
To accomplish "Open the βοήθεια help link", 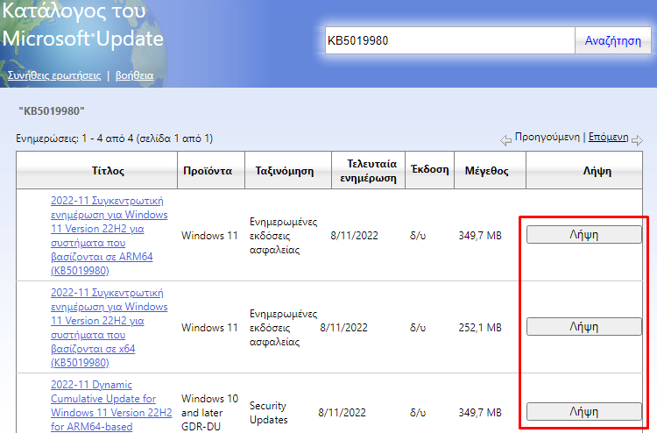I will pos(135,75).
